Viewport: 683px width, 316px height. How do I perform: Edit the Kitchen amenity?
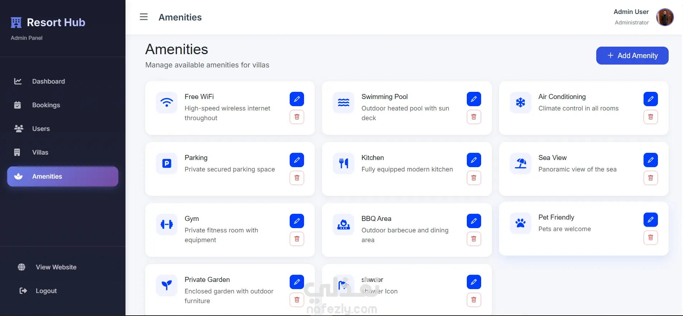point(474,160)
